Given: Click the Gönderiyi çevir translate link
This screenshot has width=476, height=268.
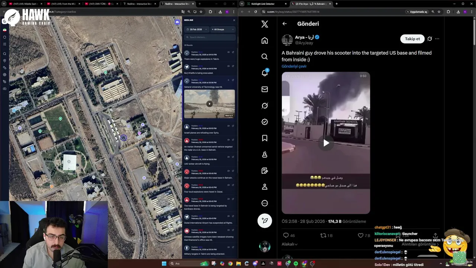Looking at the screenshot, I should (x=294, y=66).
